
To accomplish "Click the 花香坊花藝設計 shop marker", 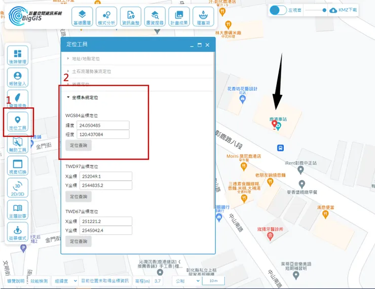I will click(243, 99).
